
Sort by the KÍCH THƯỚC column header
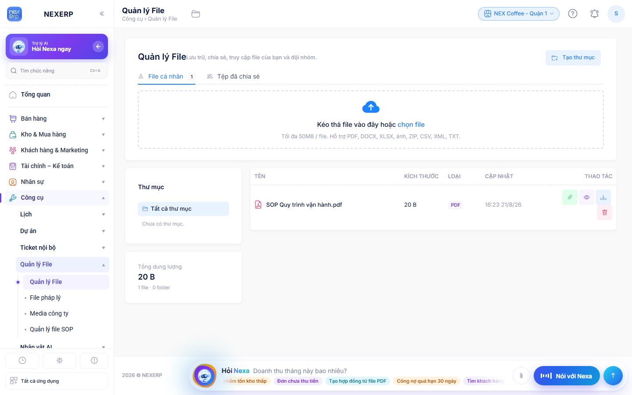(x=421, y=176)
